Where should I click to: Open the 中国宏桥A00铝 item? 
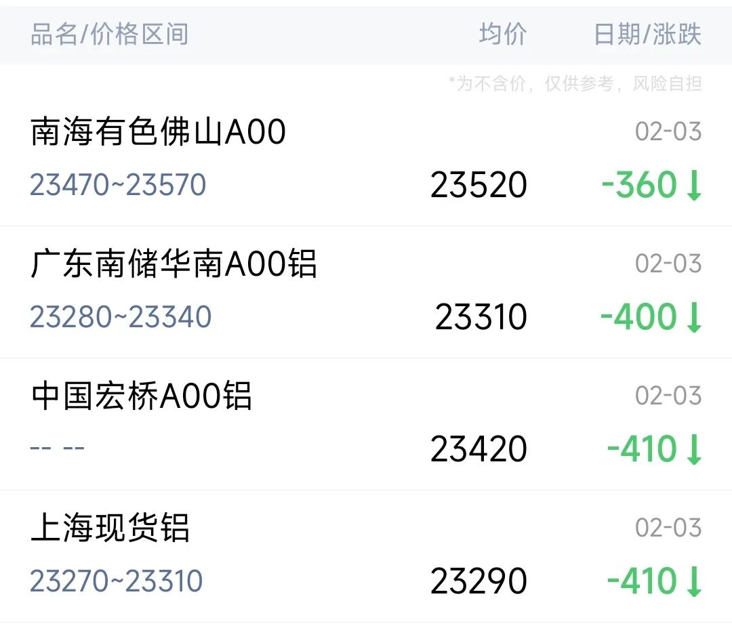point(142,397)
